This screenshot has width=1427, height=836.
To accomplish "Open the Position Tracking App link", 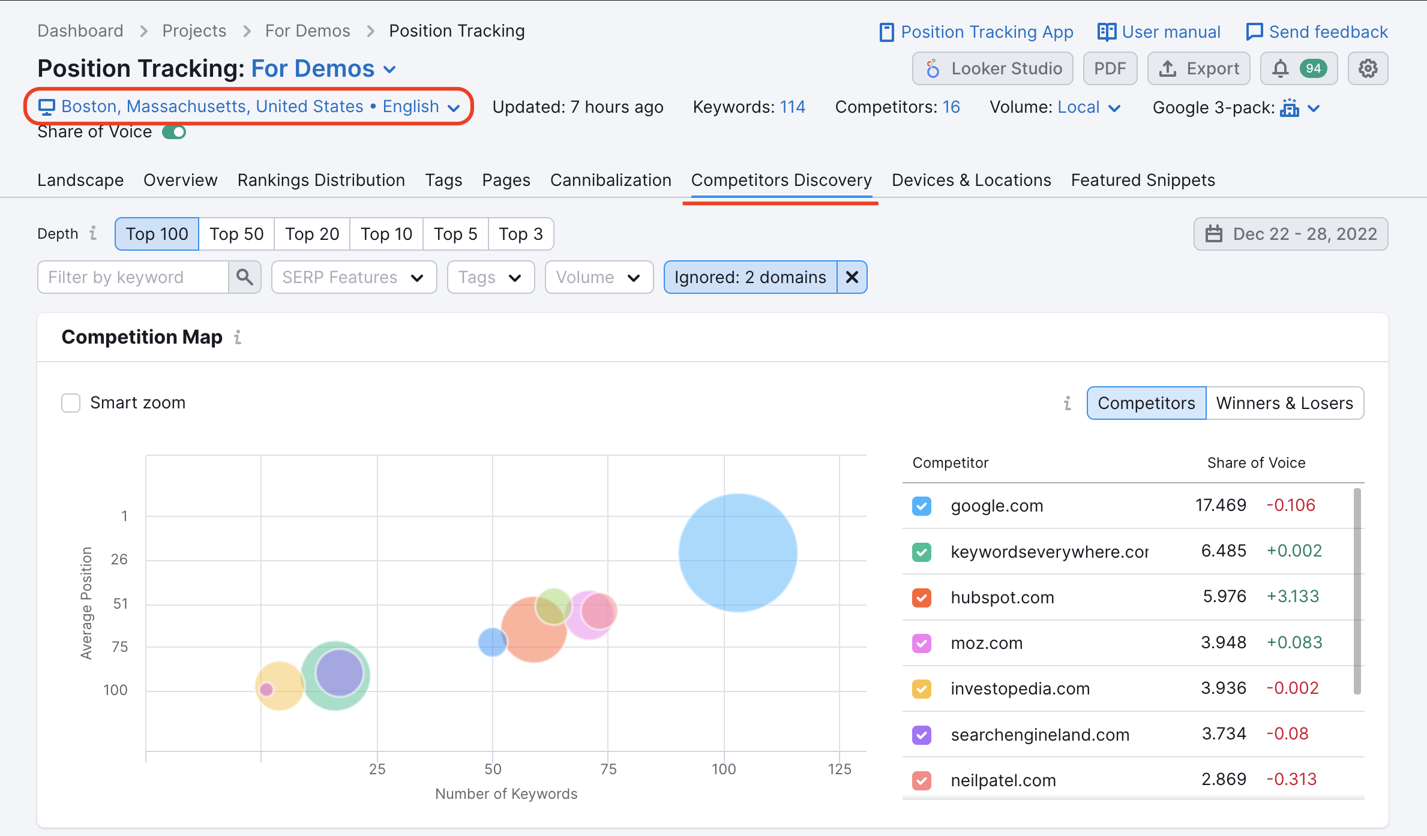I will point(976,32).
